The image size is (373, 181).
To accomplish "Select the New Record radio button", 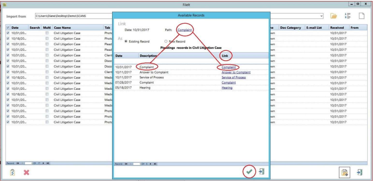I will 165,41.
